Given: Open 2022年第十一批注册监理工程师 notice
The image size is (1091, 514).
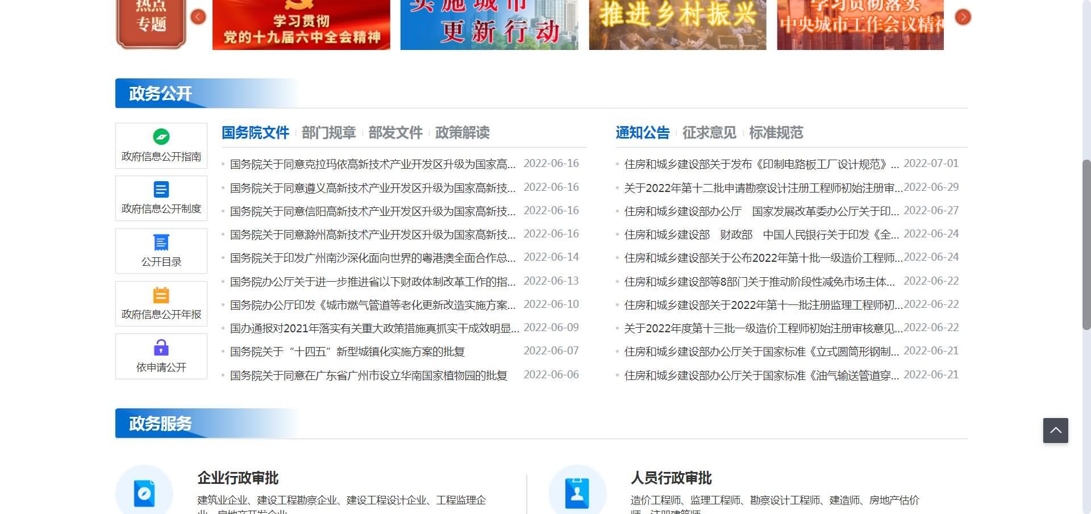Looking at the screenshot, I should pos(763,305).
